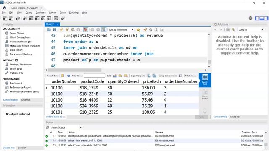
Task: Stop the query execution icon
Action: 79,30
